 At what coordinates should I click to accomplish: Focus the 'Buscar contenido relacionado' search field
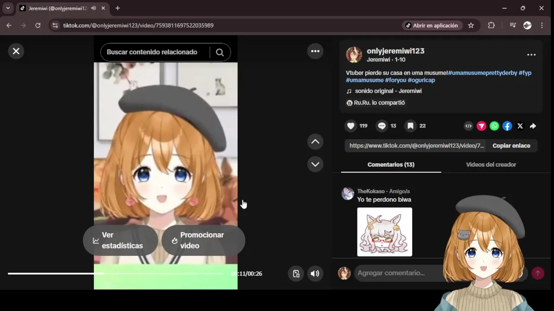coord(155,52)
